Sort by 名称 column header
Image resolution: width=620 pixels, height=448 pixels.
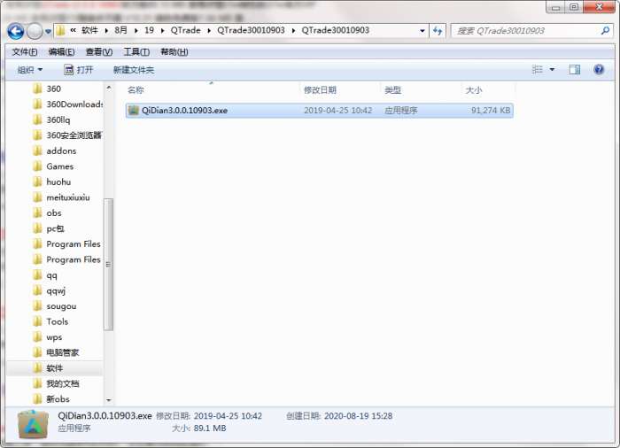tap(136, 90)
